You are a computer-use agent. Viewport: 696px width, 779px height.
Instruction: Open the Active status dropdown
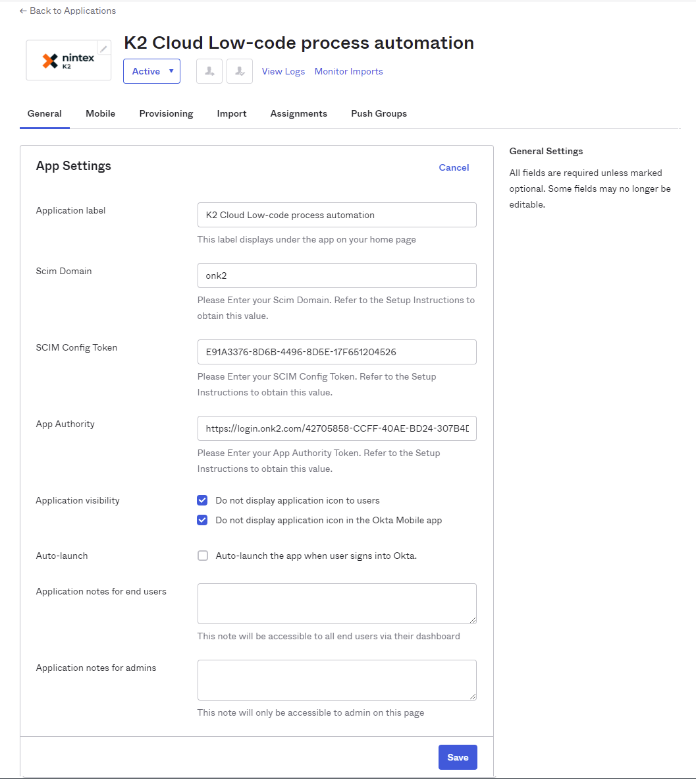click(x=151, y=71)
